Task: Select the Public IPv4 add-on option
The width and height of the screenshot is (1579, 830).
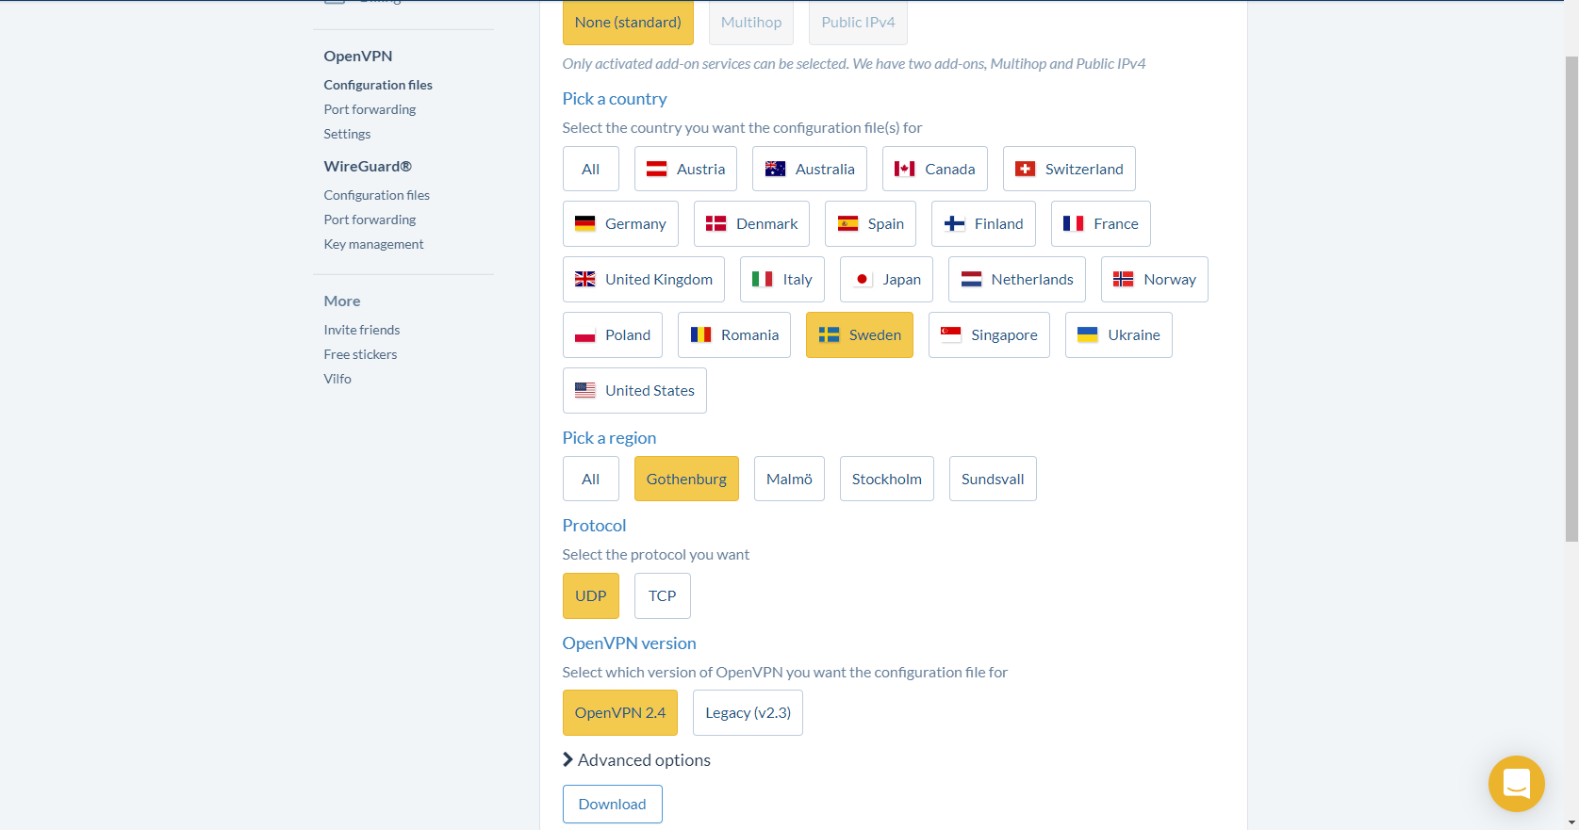Action: (858, 22)
